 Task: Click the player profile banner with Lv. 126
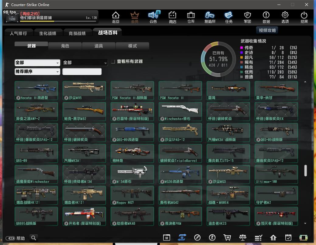click(x=51, y=17)
